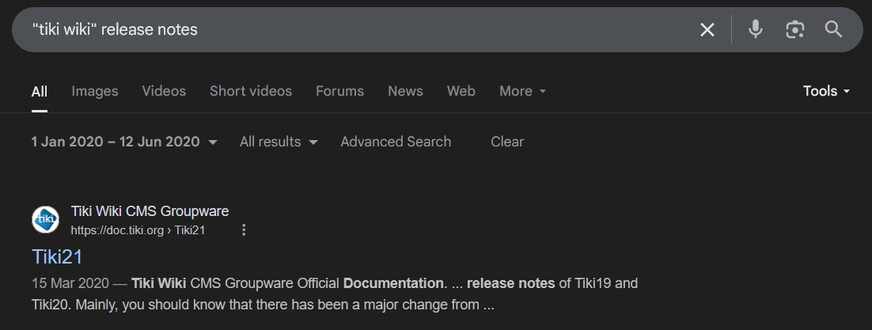Start voice search with microphone icon

[x=755, y=29]
